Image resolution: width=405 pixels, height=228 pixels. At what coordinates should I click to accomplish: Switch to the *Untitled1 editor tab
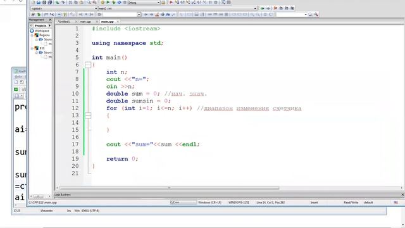(x=64, y=22)
